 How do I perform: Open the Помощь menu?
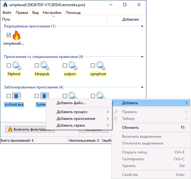(73, 13)
